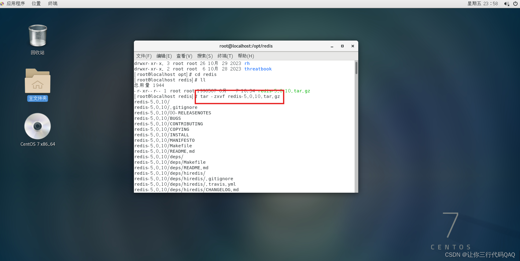Click the 'cd redis' command line
This screenshot has height=261, width=520.
[x=206, y=75]
